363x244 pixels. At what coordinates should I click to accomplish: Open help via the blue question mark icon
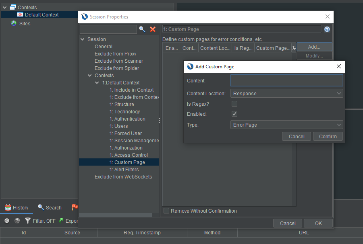pyautogui.click(x=327, y=29)
